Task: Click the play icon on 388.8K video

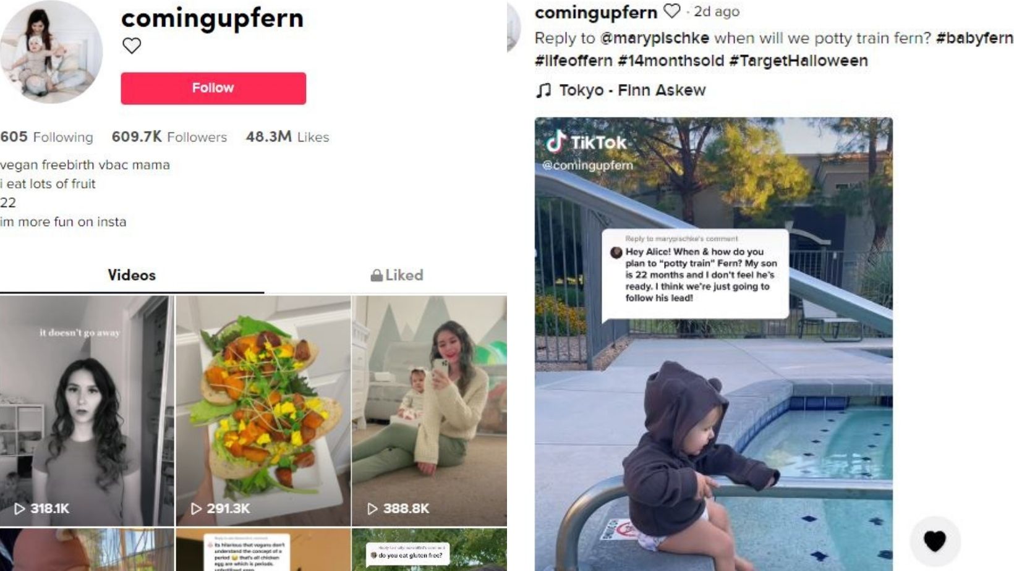Action: point(372,509)
